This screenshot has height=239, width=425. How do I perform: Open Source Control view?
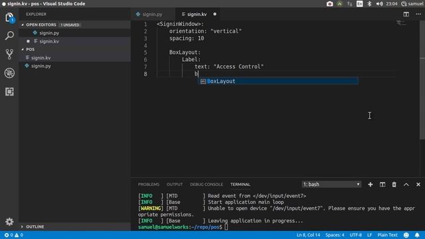[x=9, y=54]
